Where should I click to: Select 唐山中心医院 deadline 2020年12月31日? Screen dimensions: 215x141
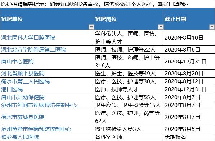pyautogui.click(x=189, y=62)
